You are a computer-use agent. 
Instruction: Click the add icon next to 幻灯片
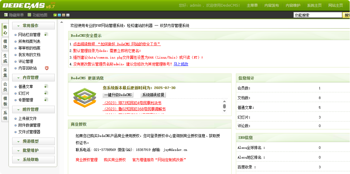tap(46, 93)
